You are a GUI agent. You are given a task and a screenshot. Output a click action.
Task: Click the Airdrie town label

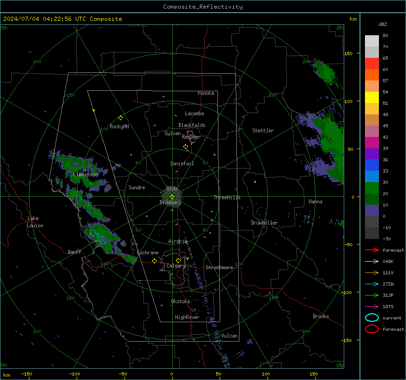(x=178, y=241)
